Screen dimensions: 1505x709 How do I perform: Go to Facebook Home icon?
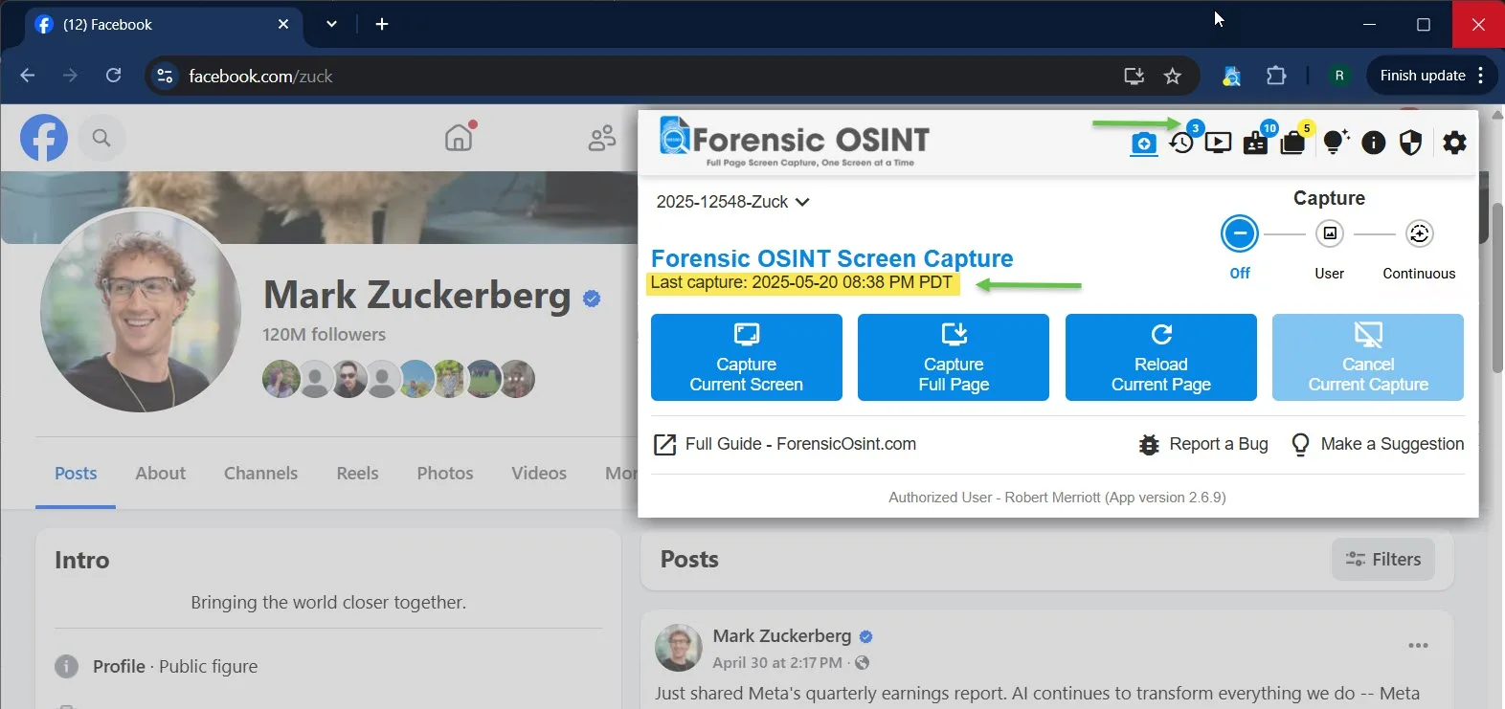tap(460, 138)
